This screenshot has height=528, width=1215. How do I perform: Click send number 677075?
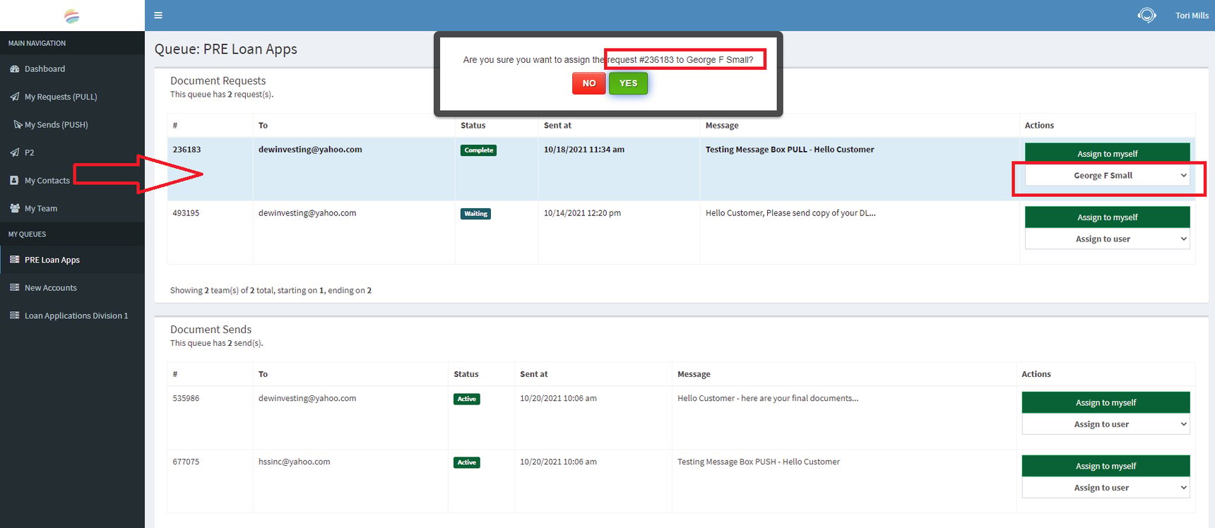(x=186, y=462)
